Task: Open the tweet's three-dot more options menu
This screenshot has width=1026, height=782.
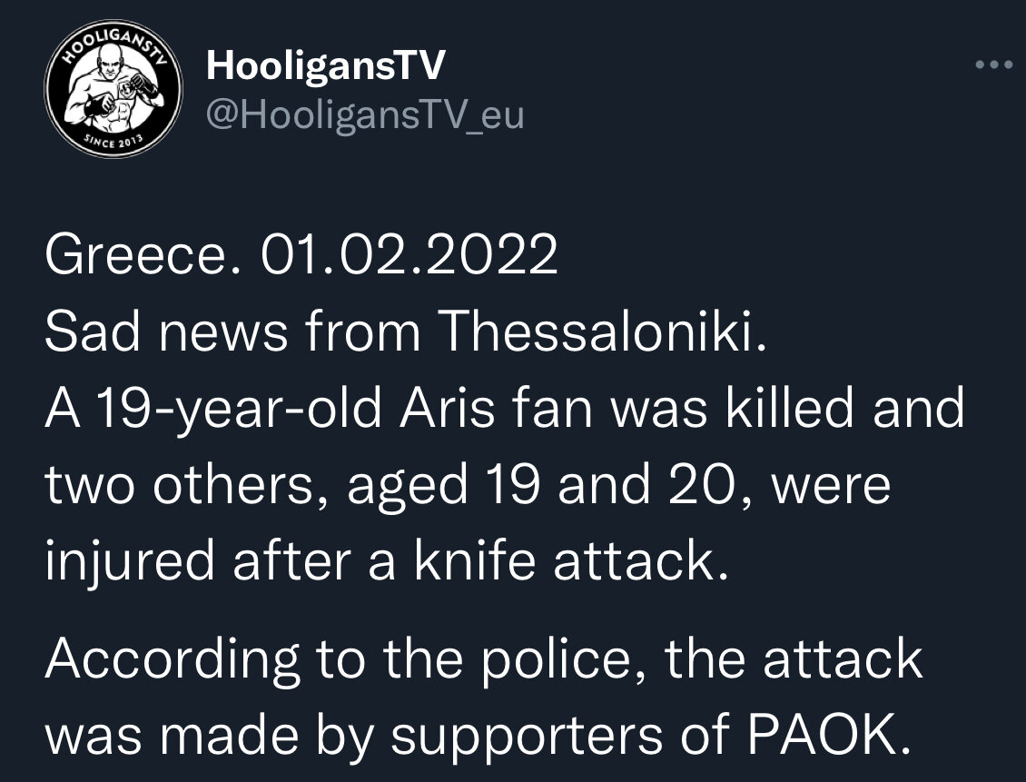Action: pos(994,64)
